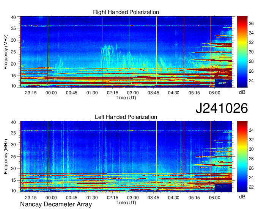This screenshot has height=209, width=258.
Task: Click the 36 value on the top colorbar
Action: tap(251, 23)
